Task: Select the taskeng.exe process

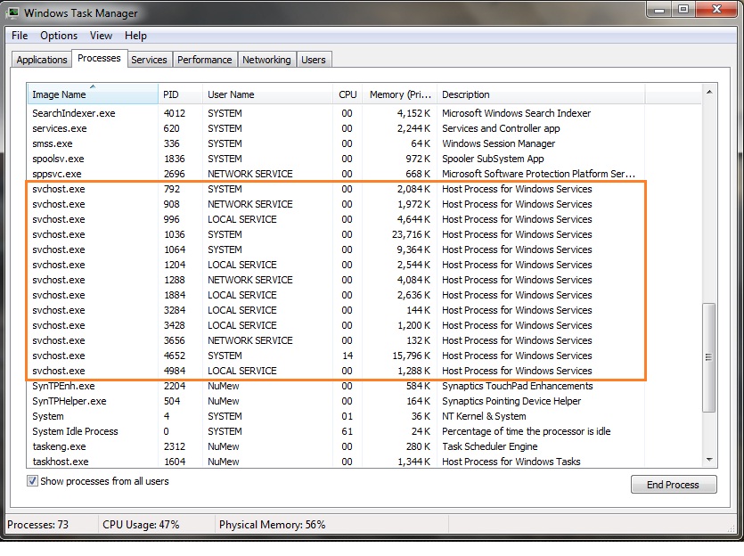Action: click(336, 447)
